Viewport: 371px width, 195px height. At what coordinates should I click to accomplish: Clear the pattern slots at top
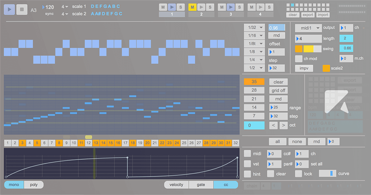pyautogui.click(x=293, y=15)
